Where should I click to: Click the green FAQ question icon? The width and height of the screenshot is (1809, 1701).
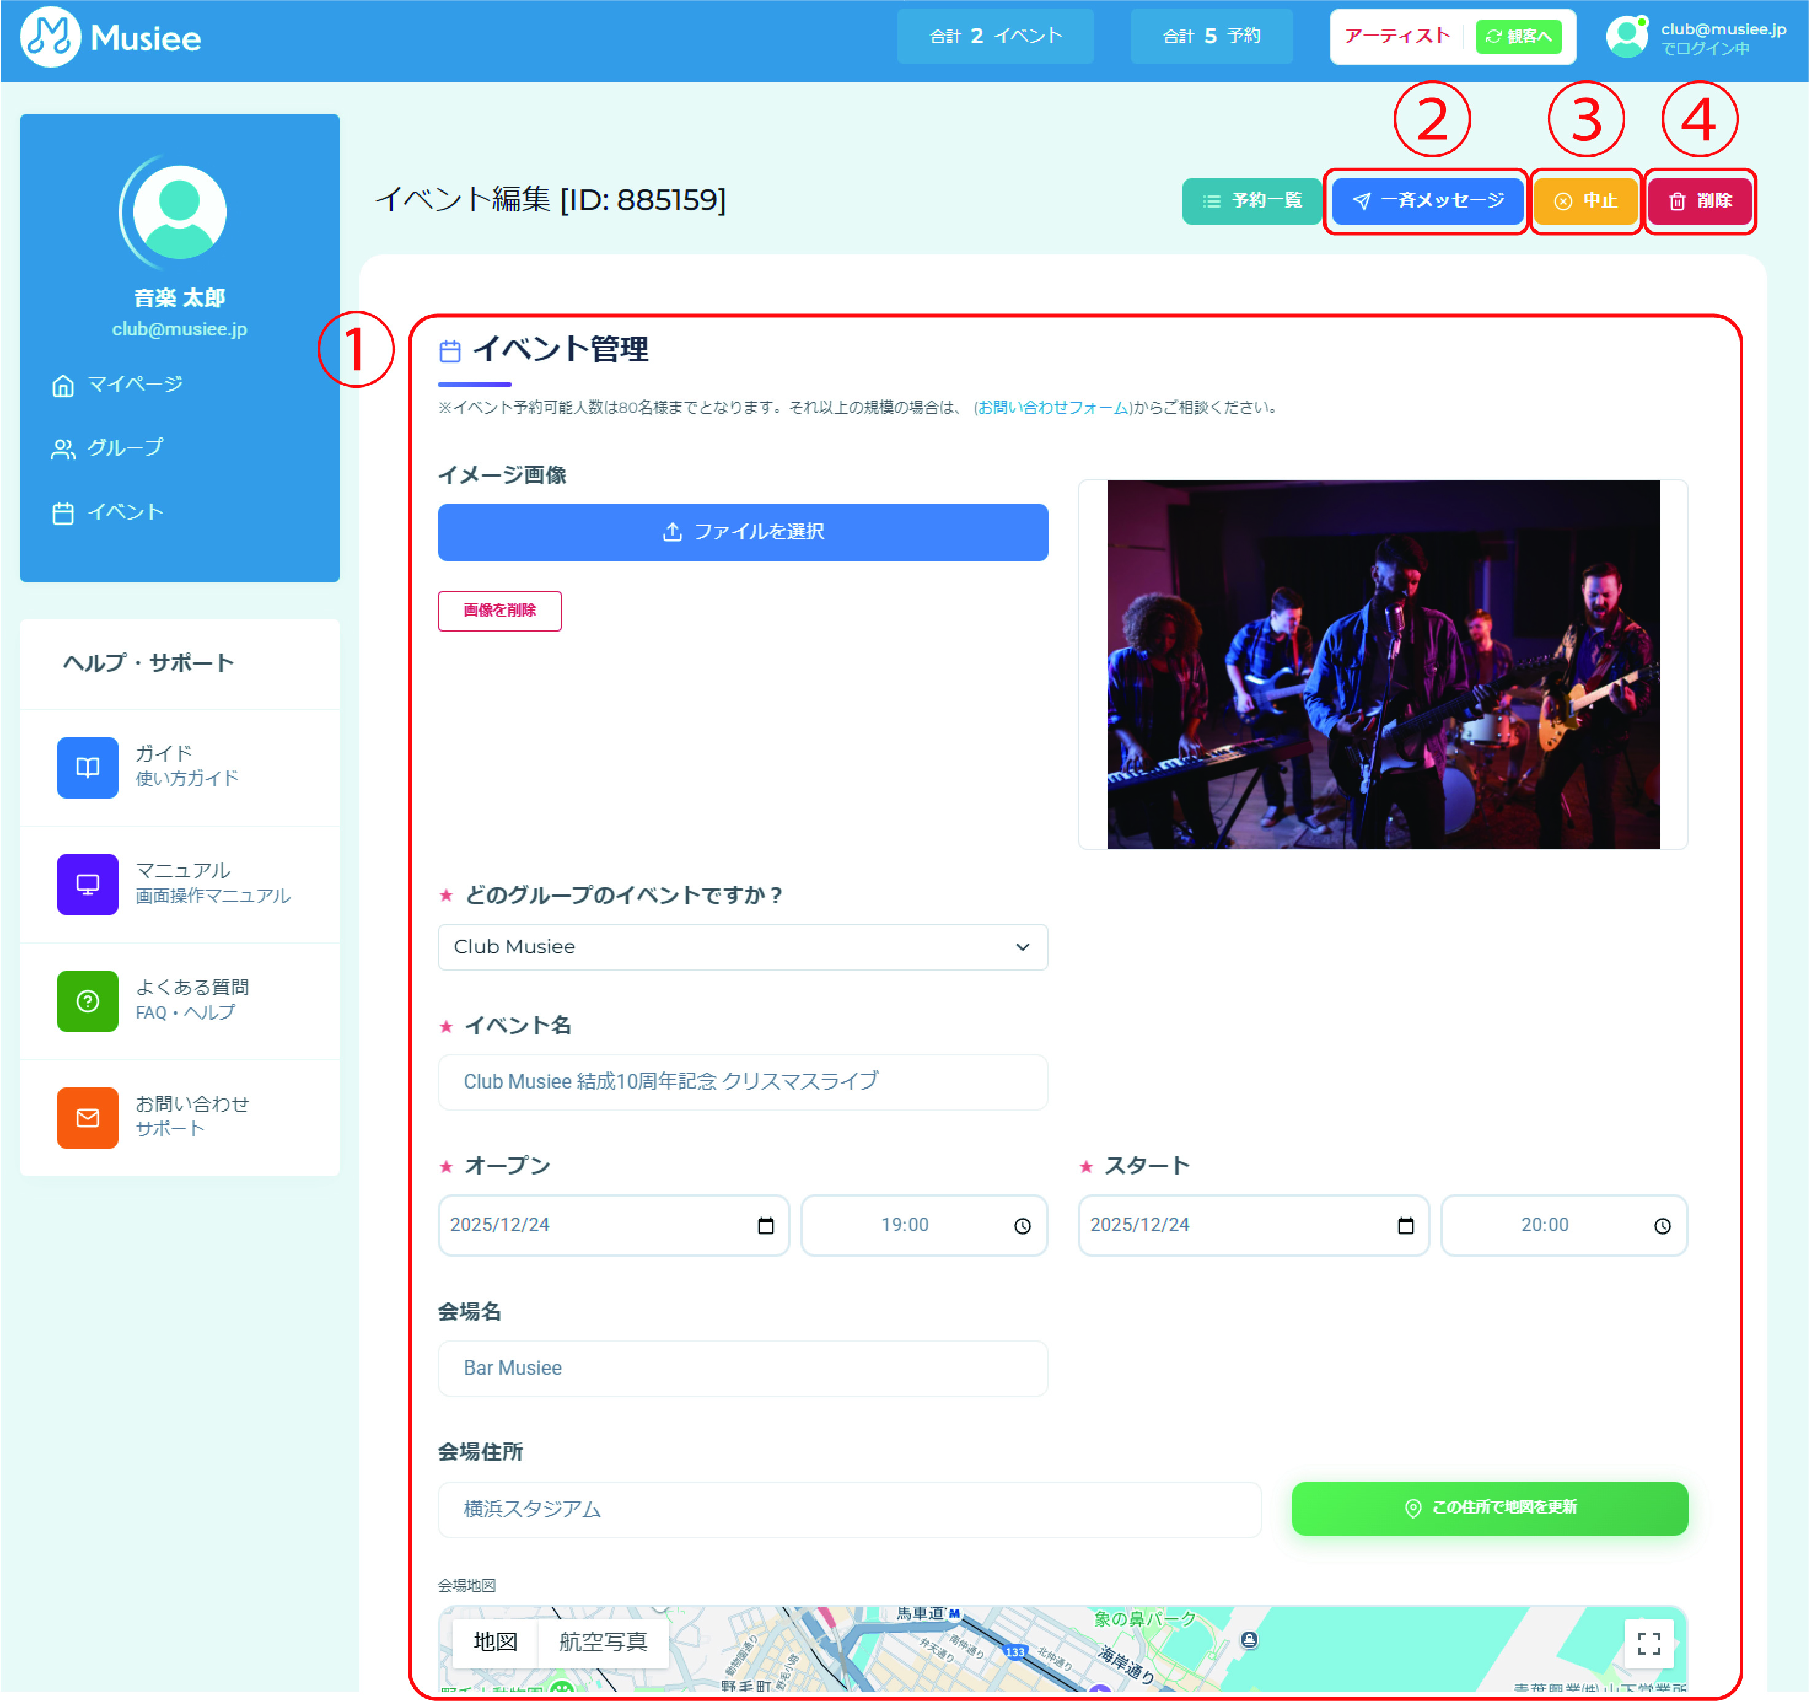coord(87,1001)
